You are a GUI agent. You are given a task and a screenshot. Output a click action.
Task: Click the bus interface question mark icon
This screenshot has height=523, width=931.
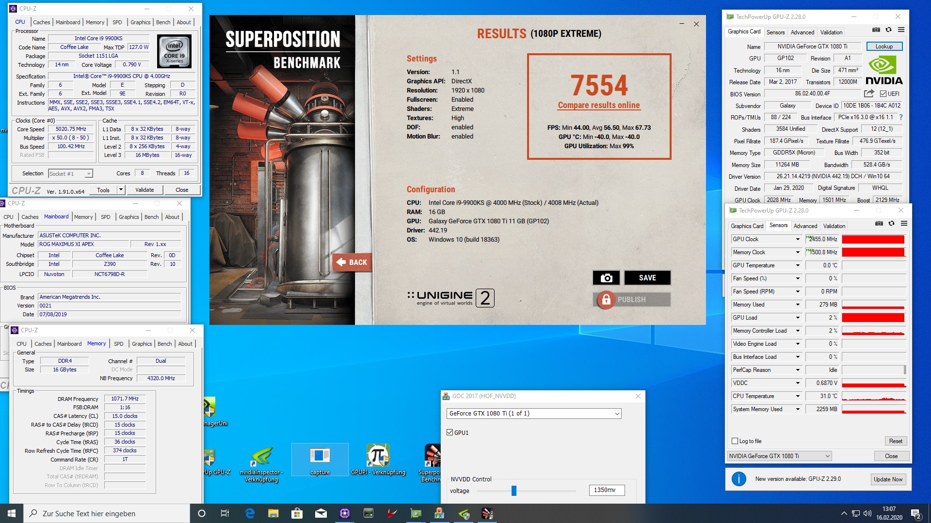pyautogui.click(x=901, y=117)
